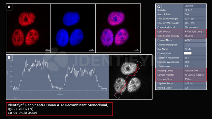Click the lower endpoint handle of the profile line
This screenshot has height=119, width=212.
[x=114, y=96]
